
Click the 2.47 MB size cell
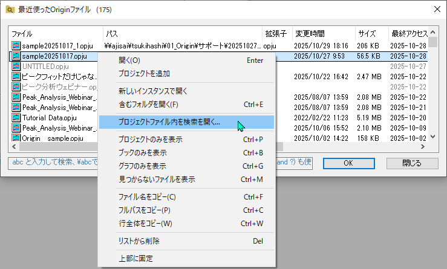click(x=369, y=77)
